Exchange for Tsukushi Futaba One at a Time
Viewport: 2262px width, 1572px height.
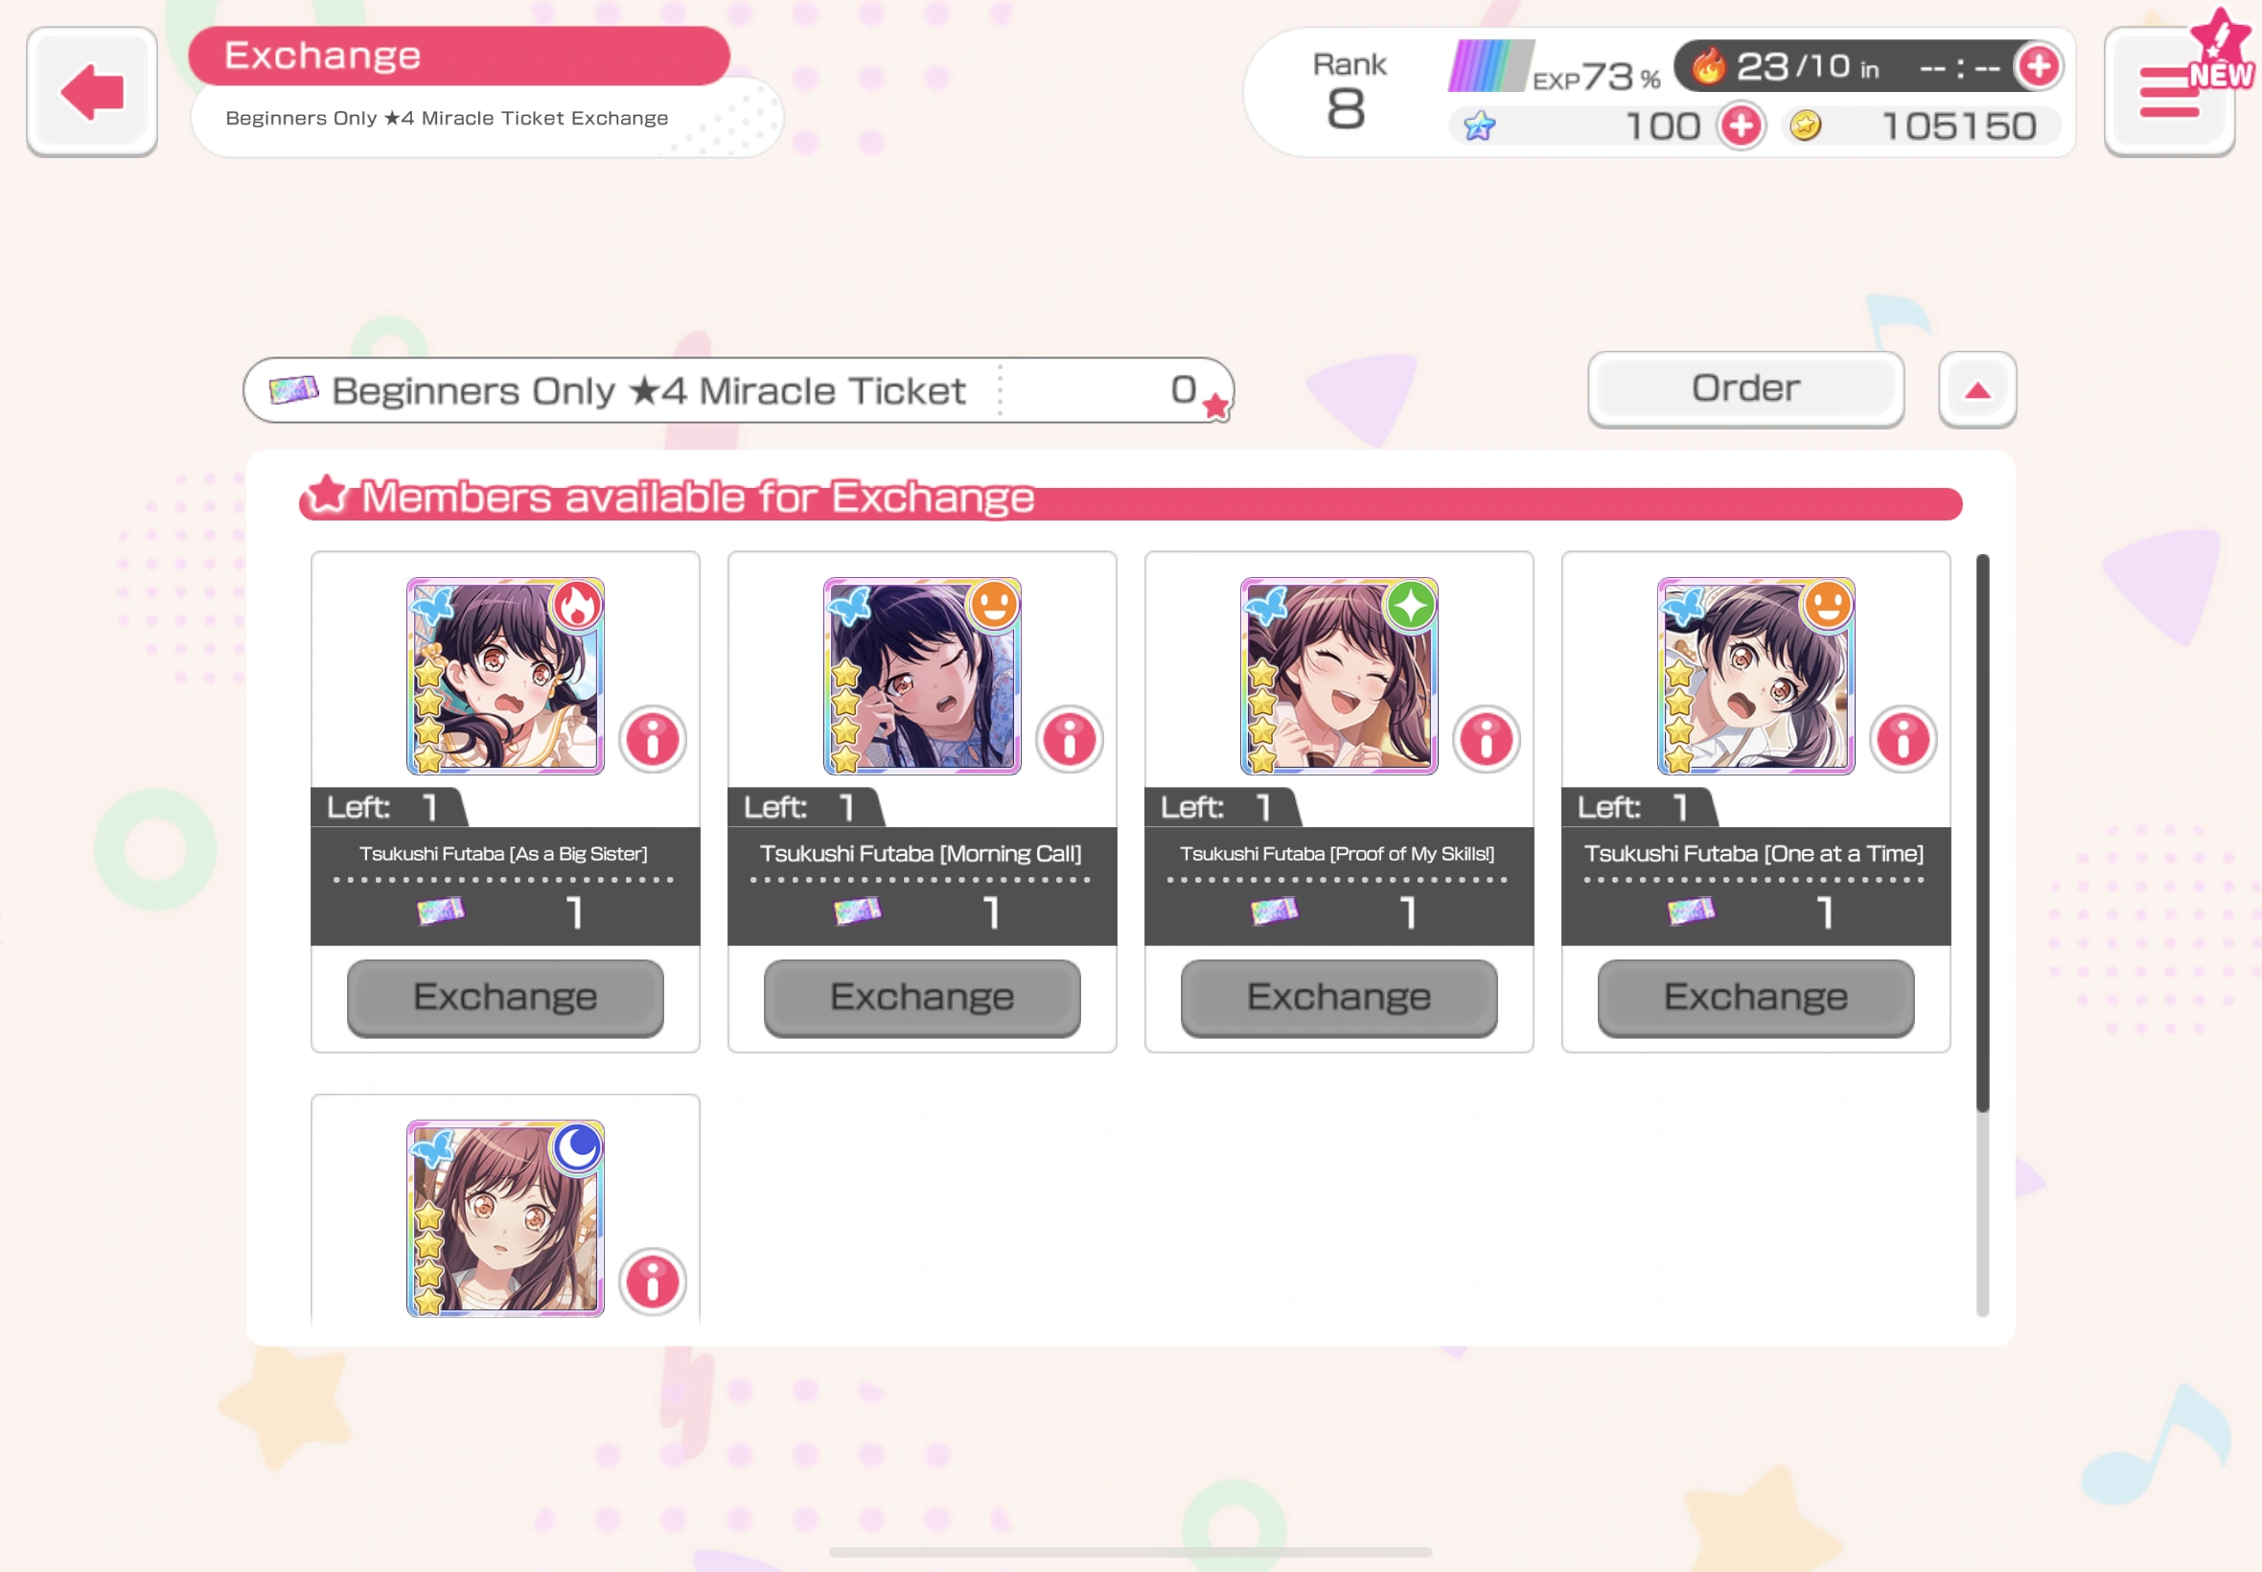coord(1756,998)
